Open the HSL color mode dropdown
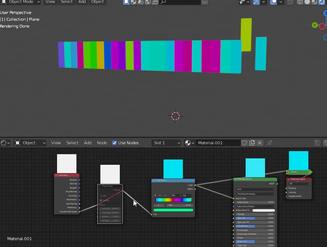The image size is (327, 247). [x=175, y=195]
